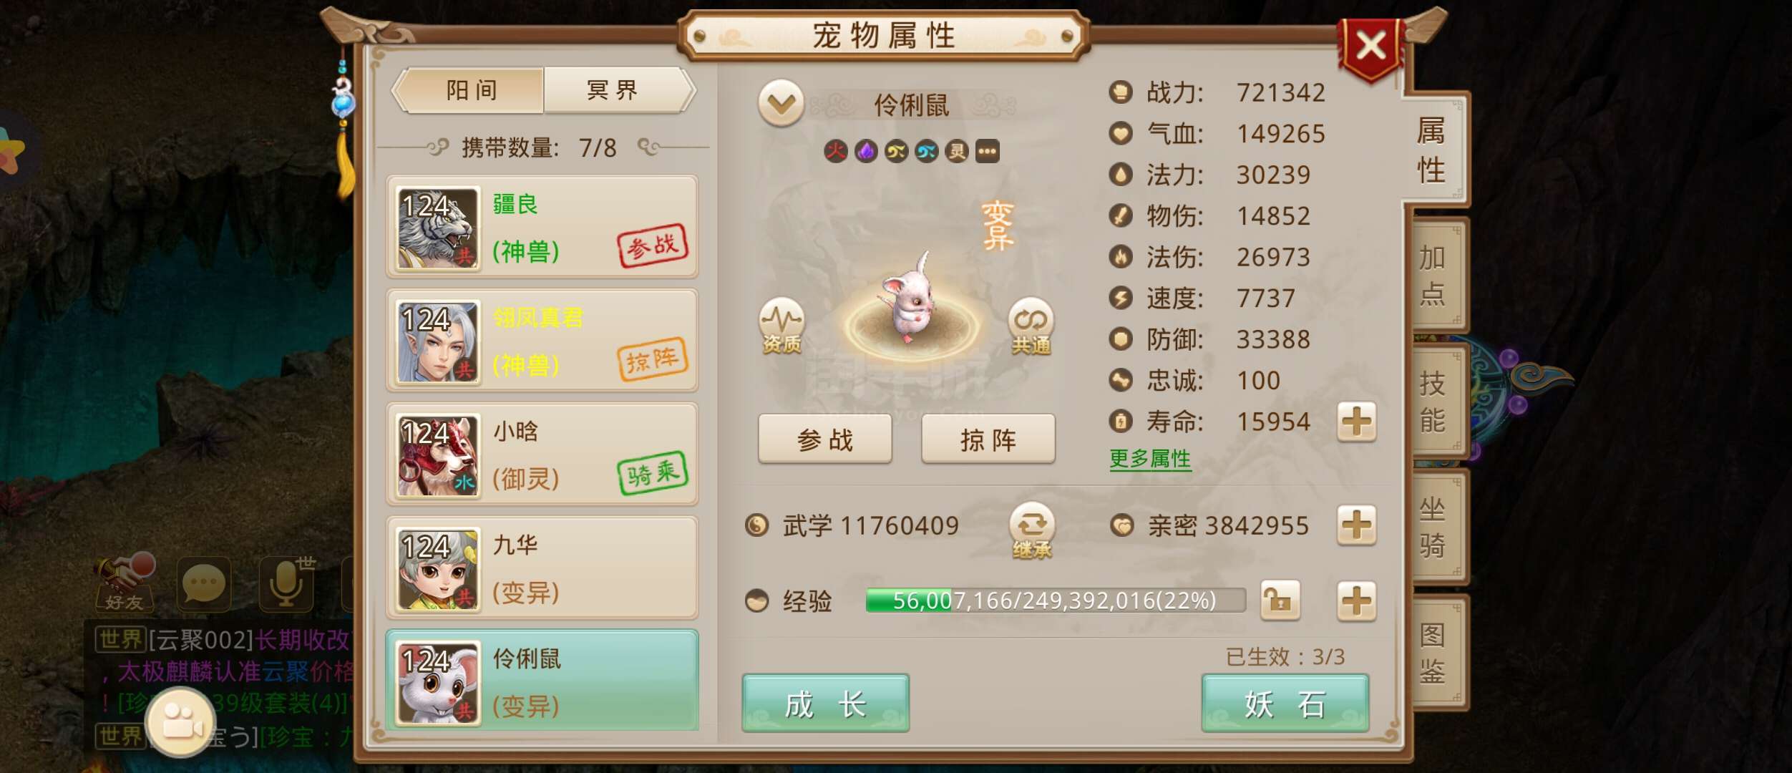The width and height of the screenshot is (1792, 773).
Task: Open the 更多属性 link
Action: click(x=1150, y=458)
